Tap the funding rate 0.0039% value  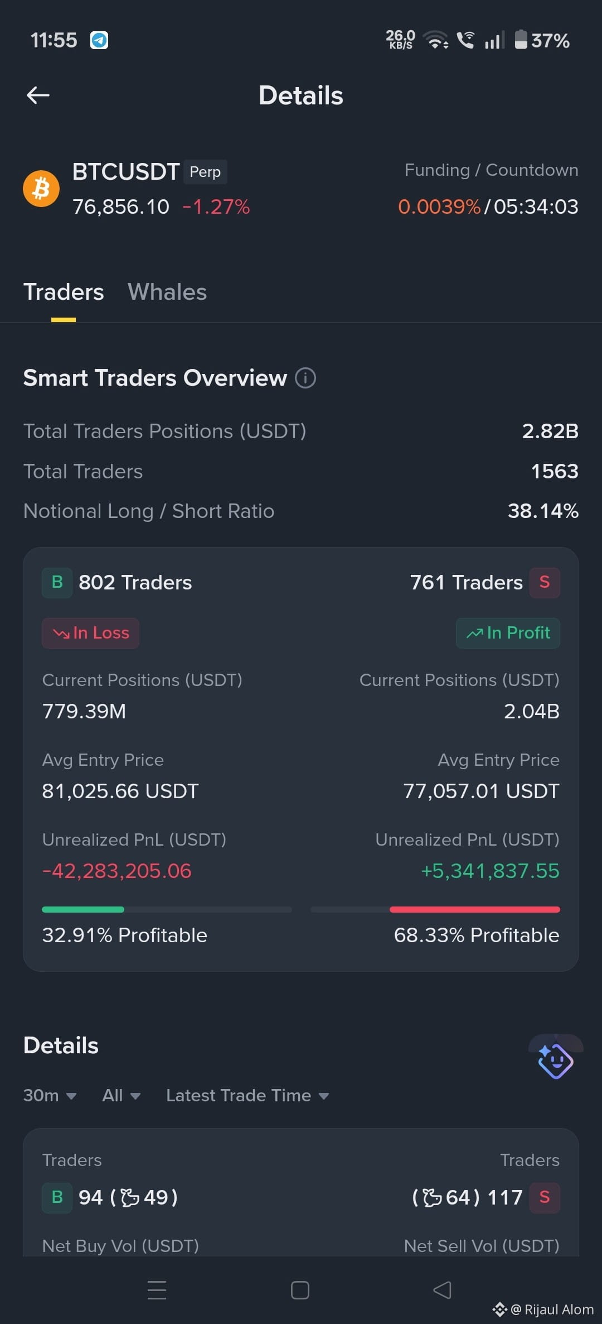439,207
